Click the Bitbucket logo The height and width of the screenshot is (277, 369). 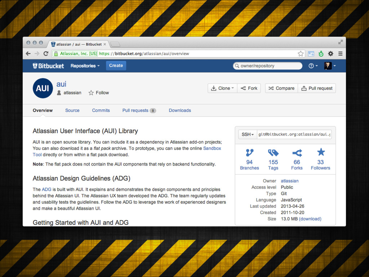coord(48,66)
